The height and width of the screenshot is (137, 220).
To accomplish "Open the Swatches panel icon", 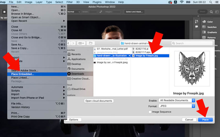I will point(204,27).
